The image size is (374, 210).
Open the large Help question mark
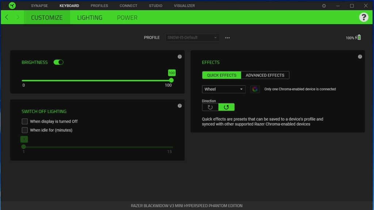[363, 17]
